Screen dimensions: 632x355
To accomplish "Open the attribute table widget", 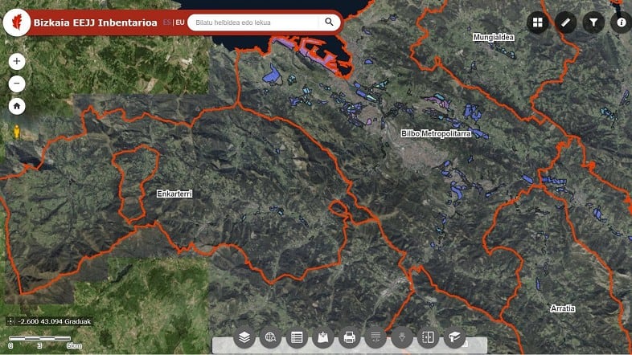I will point(297,337).
